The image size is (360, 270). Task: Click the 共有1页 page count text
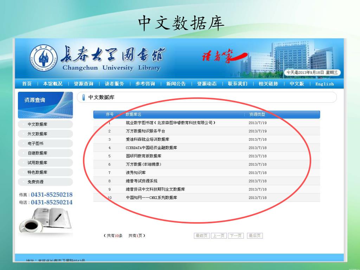pyautogui.click(x=135, y=236)
